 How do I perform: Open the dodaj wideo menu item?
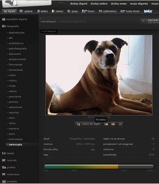[x=99, y=4]
